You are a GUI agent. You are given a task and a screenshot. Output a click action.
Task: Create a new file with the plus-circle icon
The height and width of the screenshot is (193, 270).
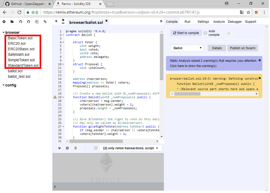pos(4,22)
